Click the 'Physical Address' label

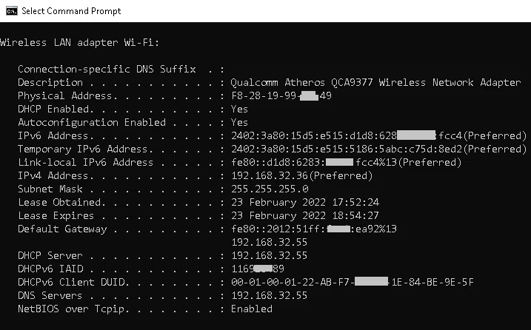coord(64,95)
